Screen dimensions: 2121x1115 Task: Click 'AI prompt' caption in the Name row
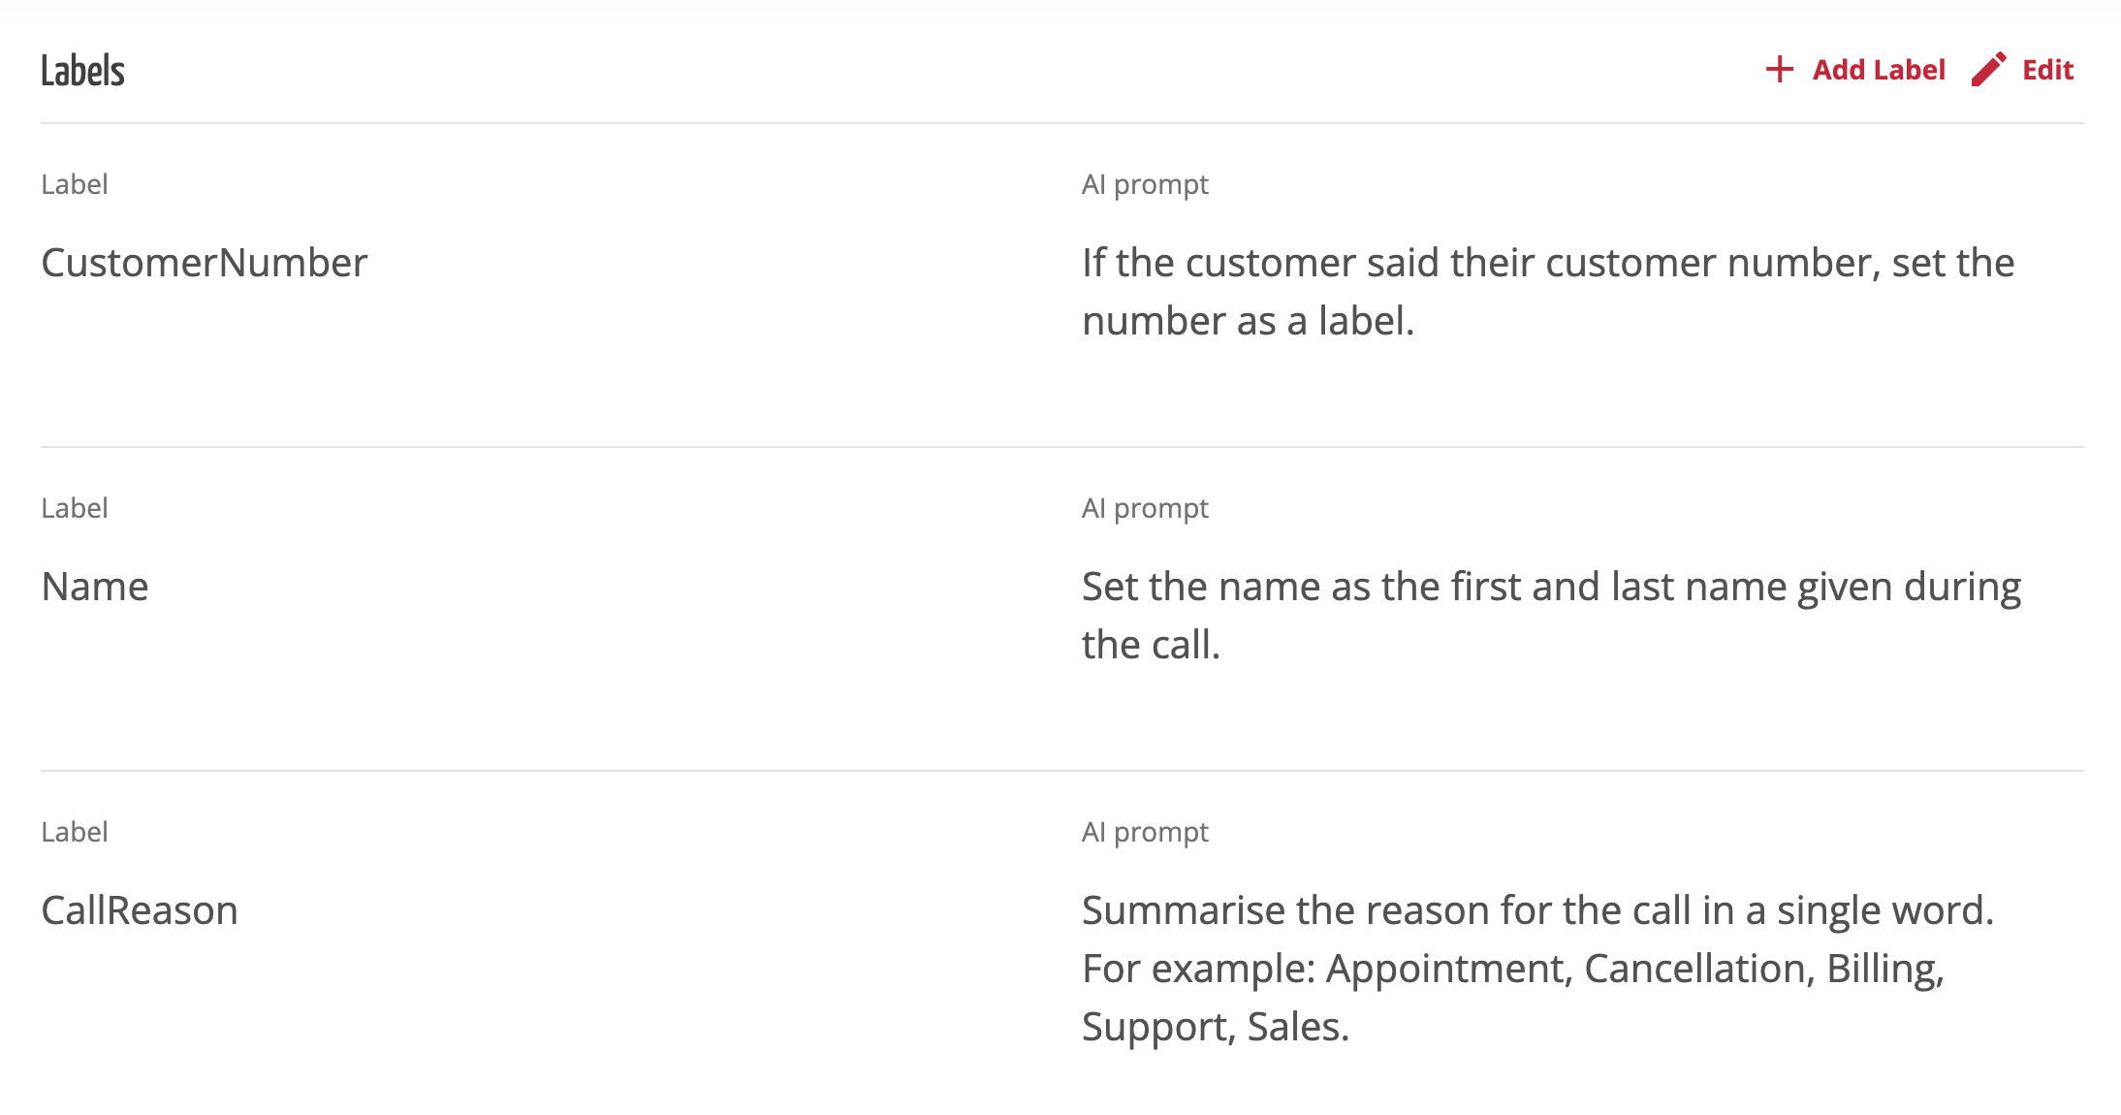click(1145, 508)
